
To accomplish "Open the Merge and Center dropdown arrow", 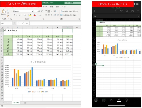I will click(x=78, y=15).
